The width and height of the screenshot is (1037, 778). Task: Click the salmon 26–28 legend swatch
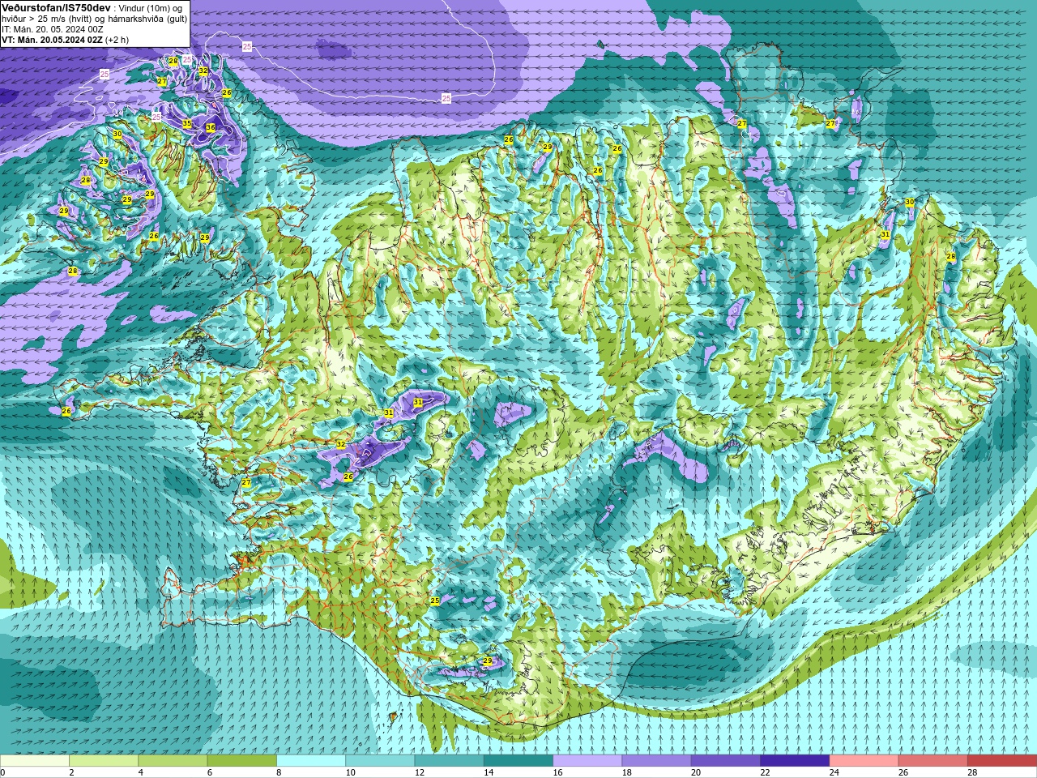pyautogui.click(x=932, y=760)
